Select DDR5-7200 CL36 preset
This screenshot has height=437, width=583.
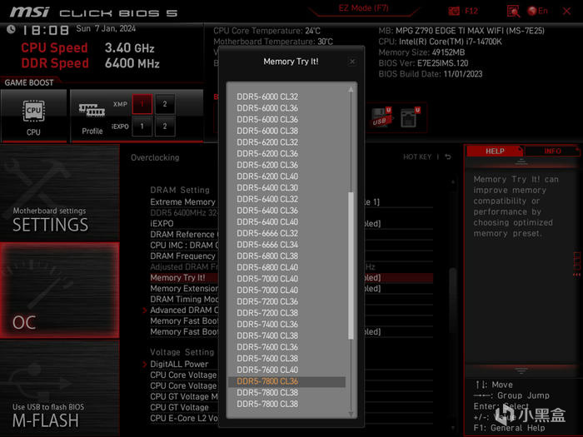tap(267, 301)
